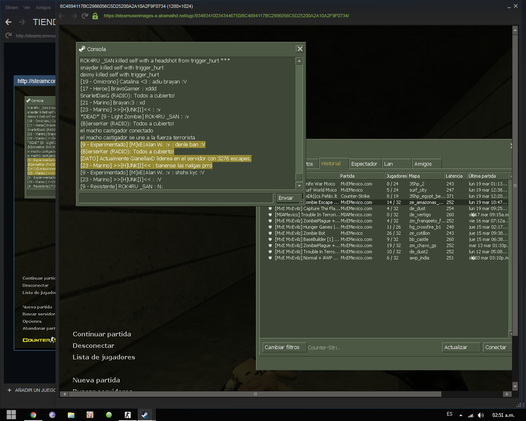Click shield icon of Capture The Flag server
The image size is (526, 421).
(270, 208)
